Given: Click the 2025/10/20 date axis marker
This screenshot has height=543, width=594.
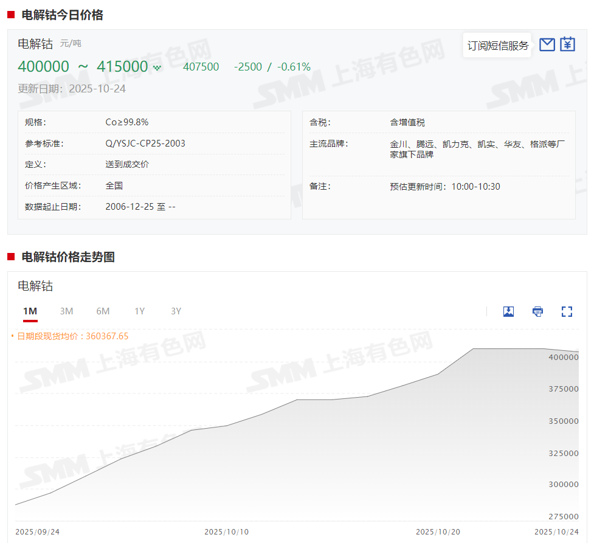Looking at the screenshot, I should pyautogui.click(x=438, y=531).
